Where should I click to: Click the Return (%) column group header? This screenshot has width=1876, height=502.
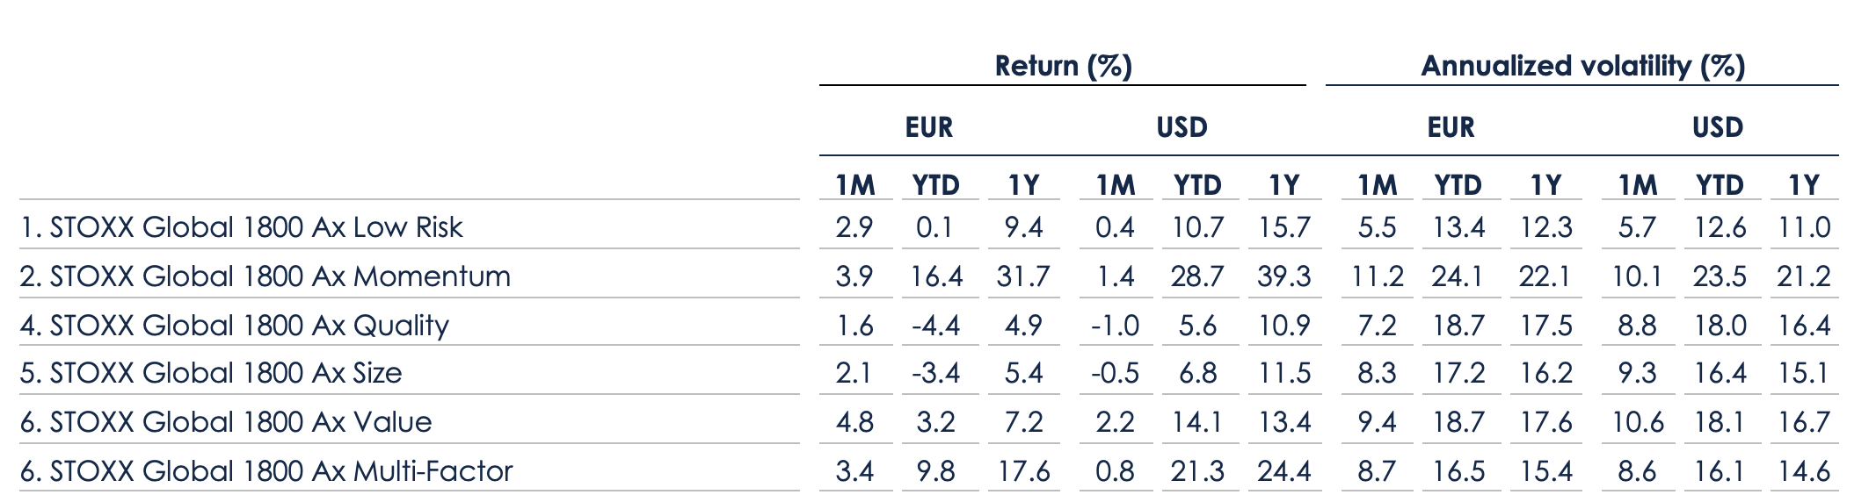click(1063, 66)
